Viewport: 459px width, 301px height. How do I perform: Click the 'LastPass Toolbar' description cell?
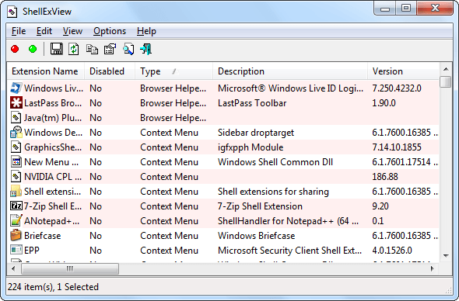[252, 103]
